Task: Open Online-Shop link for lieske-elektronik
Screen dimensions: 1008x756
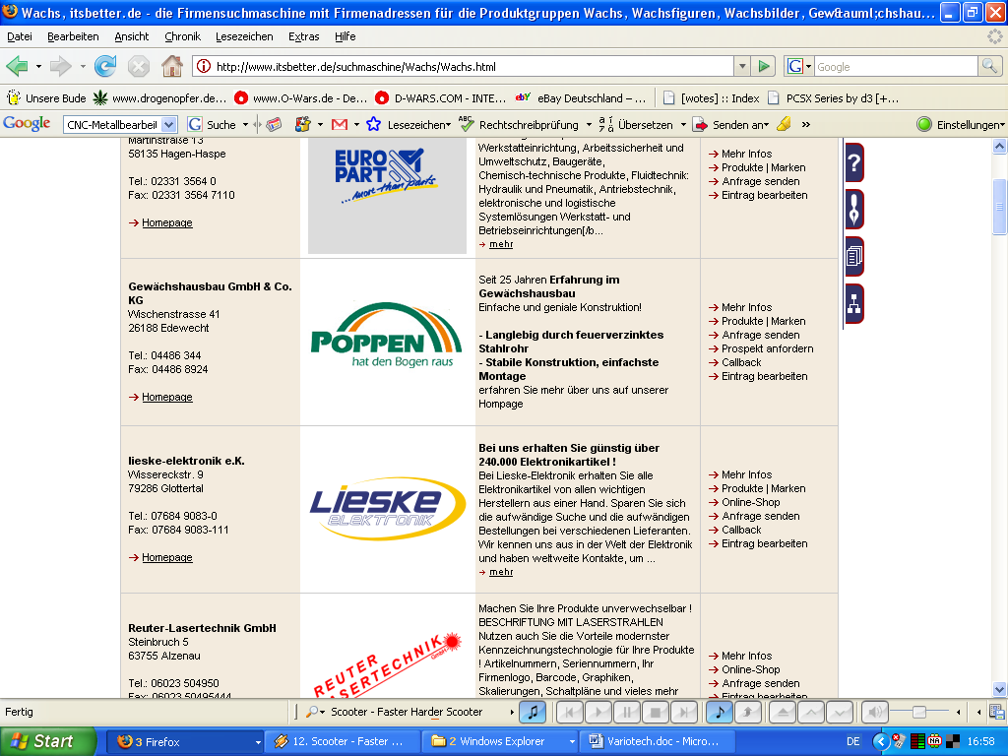Action: point(750,502)
